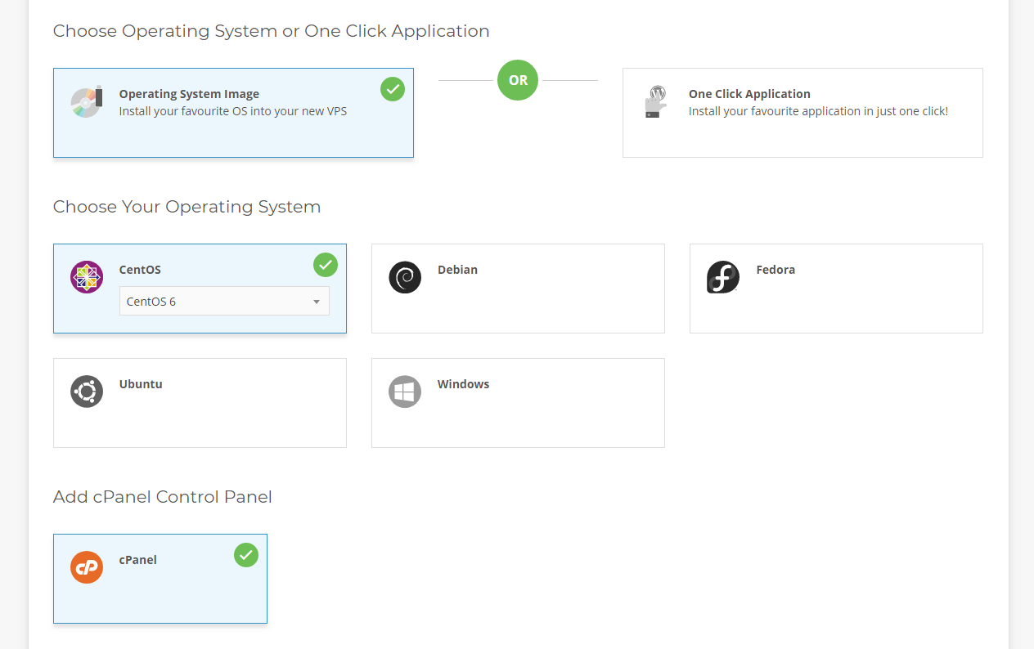This screenshot has height=649, width=1034.
Task: Switch to the One Click Application option
Action: coord(802,113)
